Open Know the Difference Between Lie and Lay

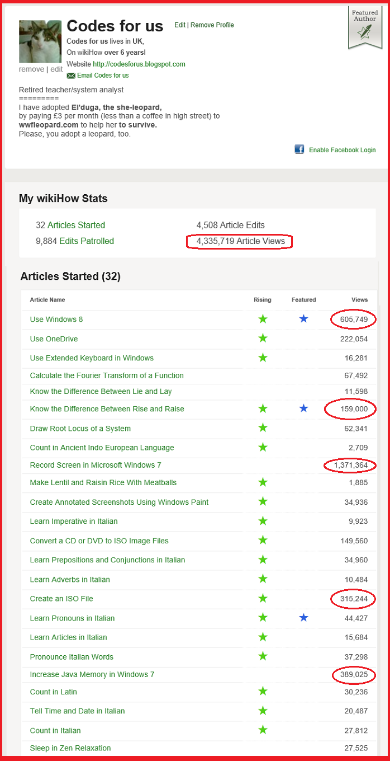101,392
